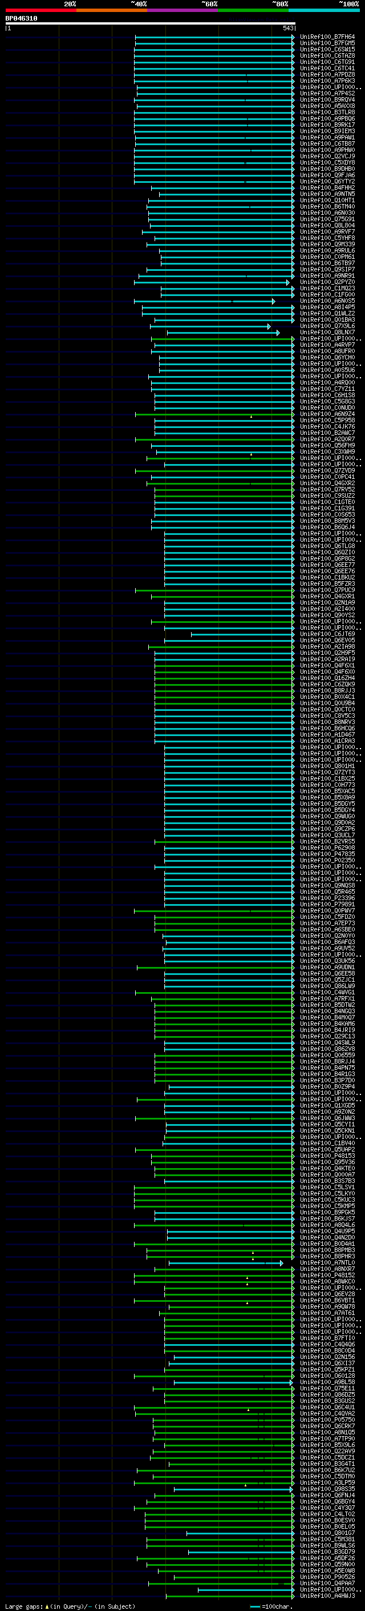Image resolution: width=365 pixels, height=1611 pixels.
Task: Select the UniRef100_A9PBQ6 label
Action: click(x=327, y=119)
